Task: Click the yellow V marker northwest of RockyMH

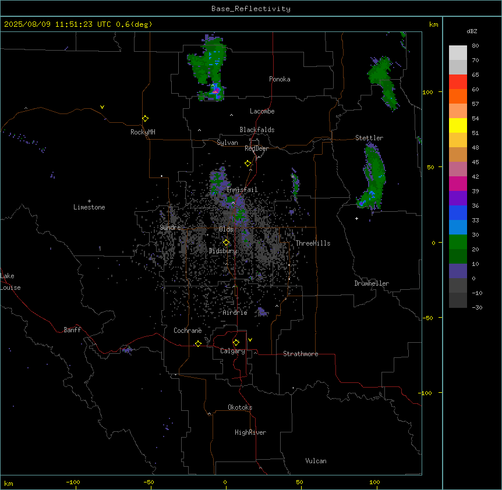Action: [x=102, y=107]
